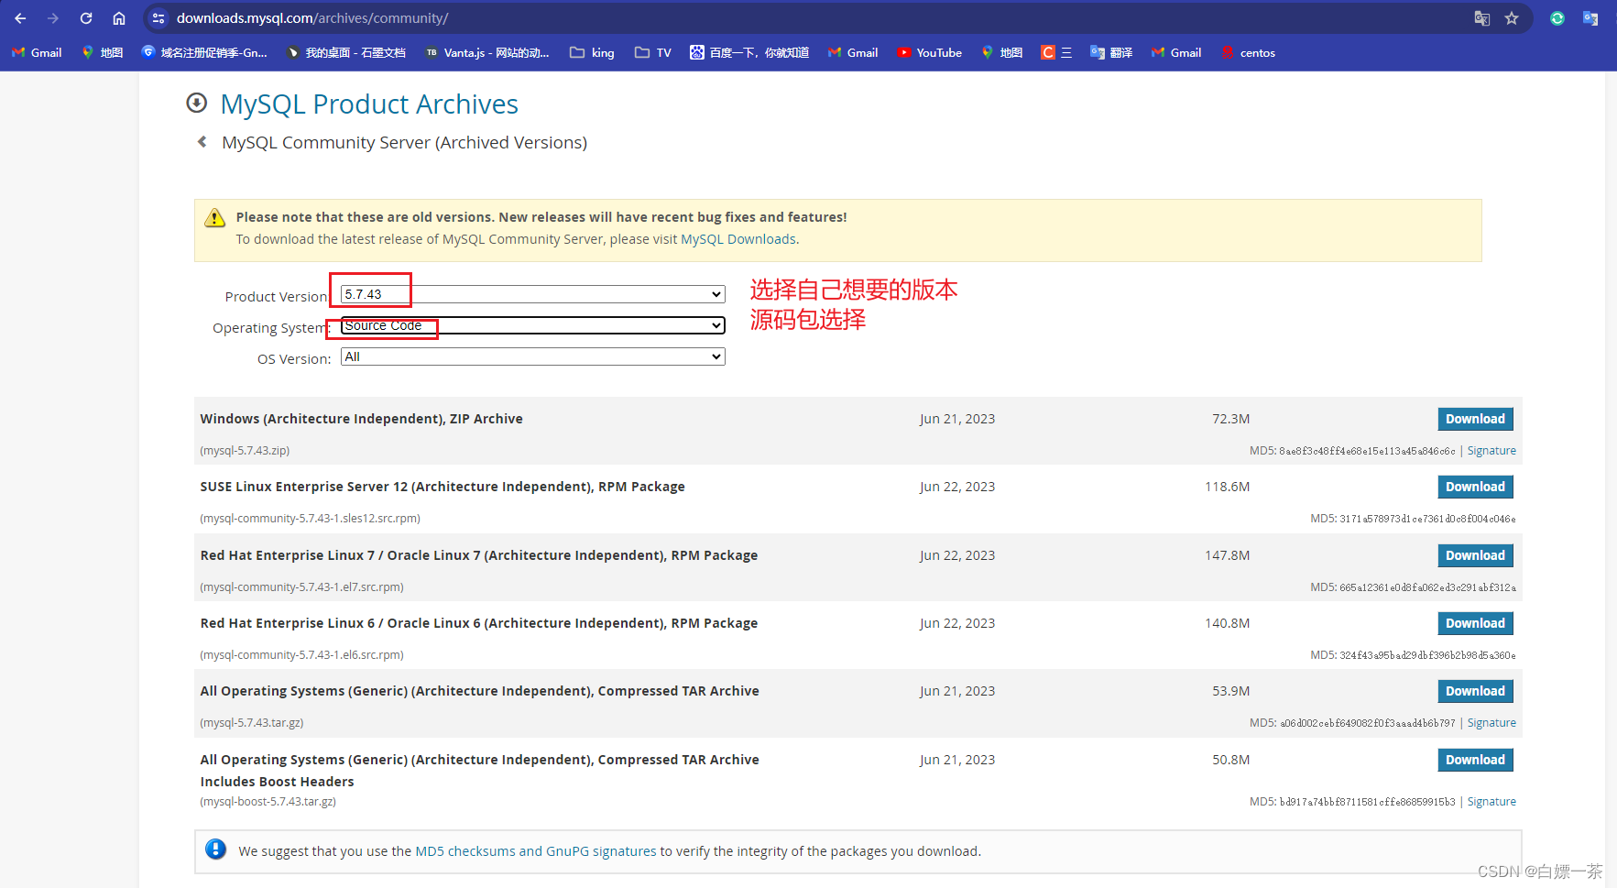Open the 翻译 bookmark

pyautogui.click(x=1111, y=52)
